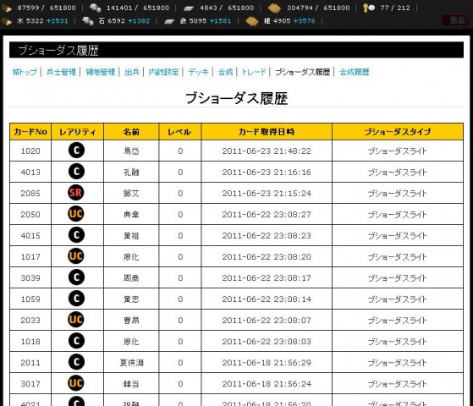Click the food icon next to 糧 4905
This screenshot has height=406, width=473.
click(252, 21)
